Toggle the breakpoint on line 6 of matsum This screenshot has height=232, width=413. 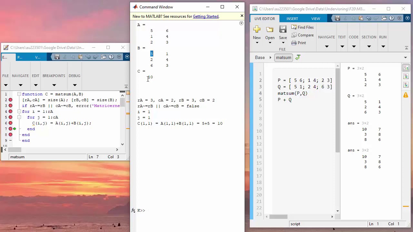(10, 123)
